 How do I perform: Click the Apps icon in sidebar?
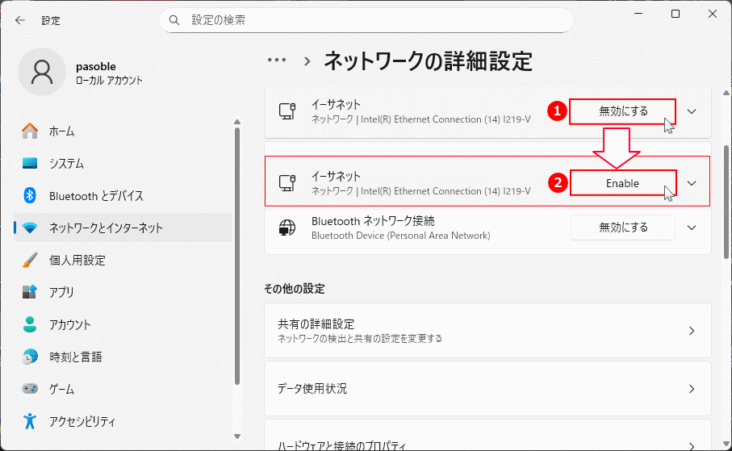pos(30,292)
